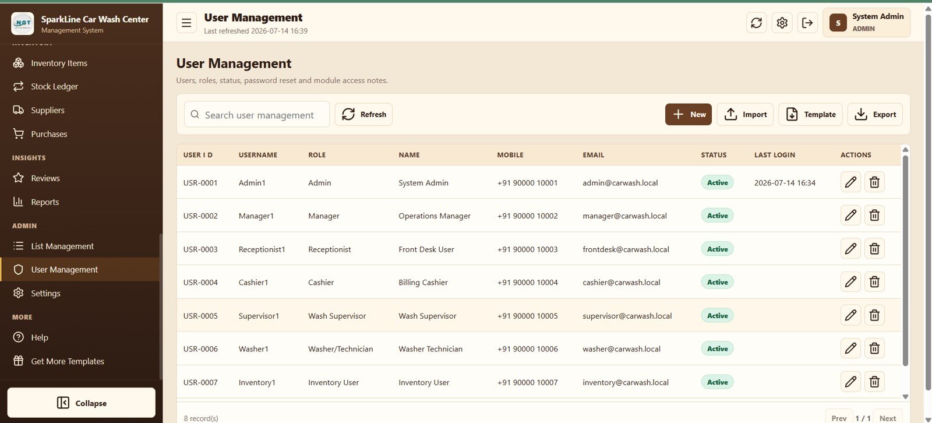The image size is (932, 423).
Task: Click last login 2026-07-14 16:34
Action: click(785, 183)
